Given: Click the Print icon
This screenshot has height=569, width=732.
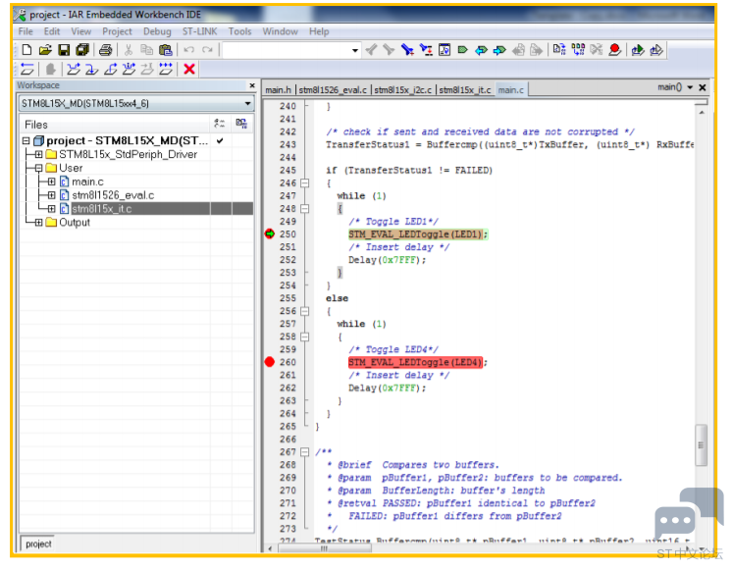Looking at the screenshot, I should pyautogui.click(x=106, y=50).
